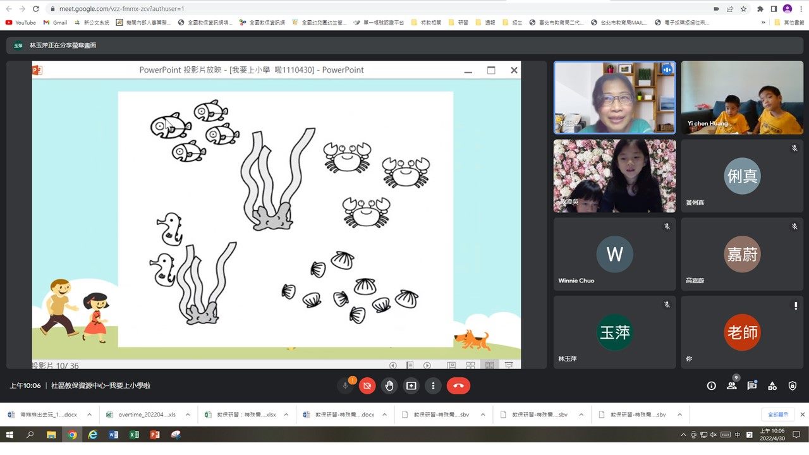Screen dimensions: 809x455
Task: Open host controls shield icon
Action: 792,385
